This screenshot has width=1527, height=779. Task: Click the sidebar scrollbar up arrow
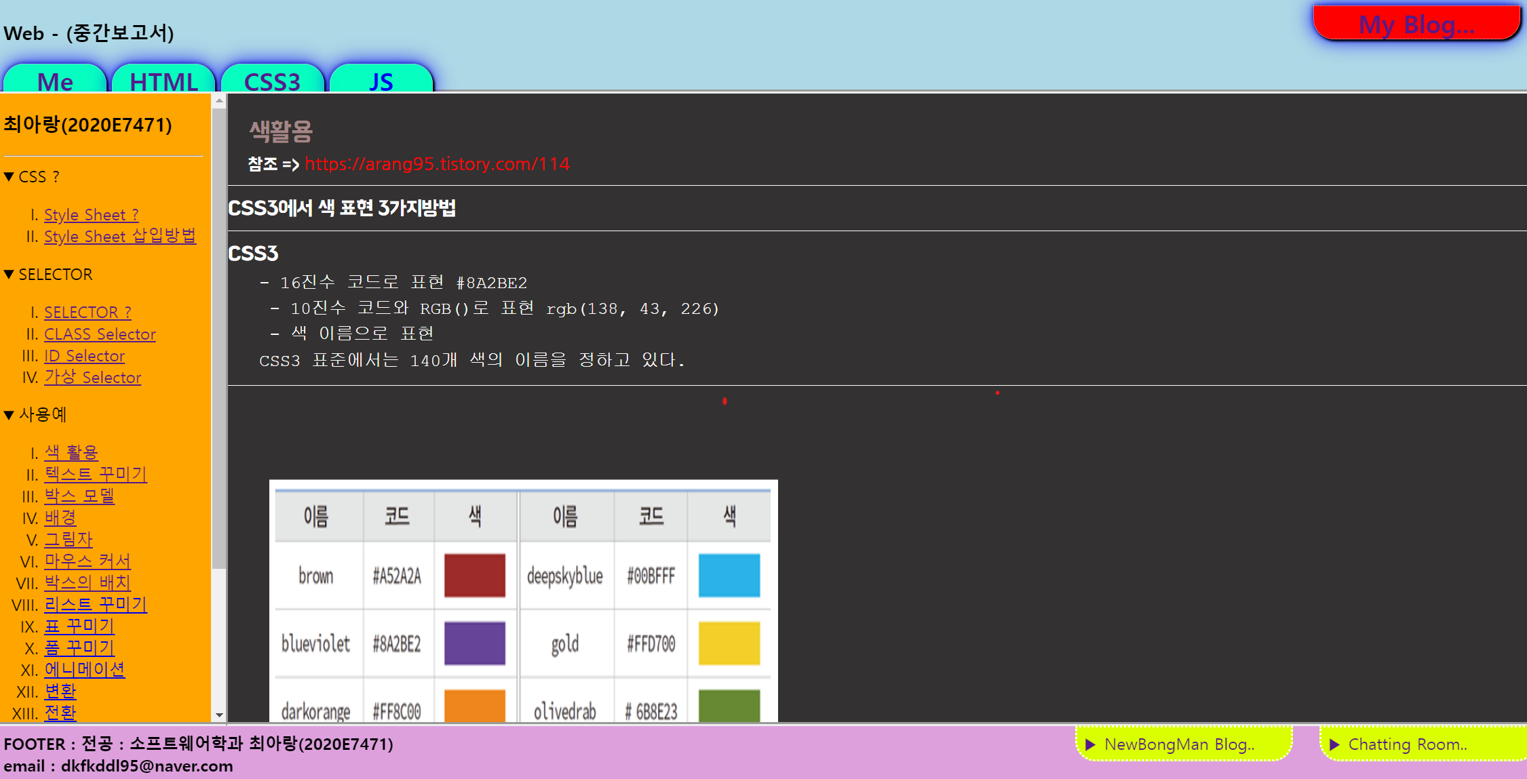218,101
